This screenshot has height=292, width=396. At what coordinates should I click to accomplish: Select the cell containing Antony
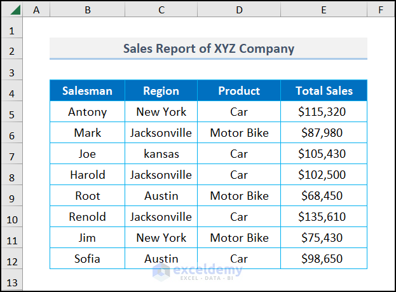(x=87, y=112)
